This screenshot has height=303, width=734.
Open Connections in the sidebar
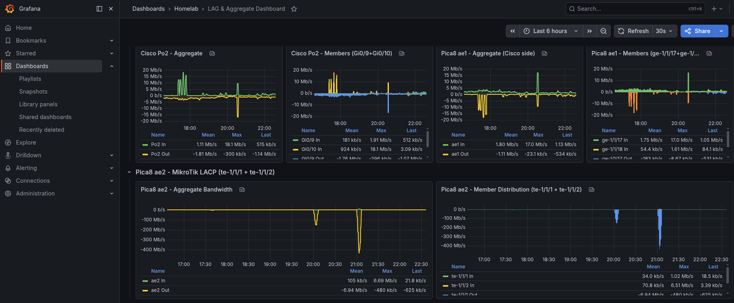tap(33, 181)
